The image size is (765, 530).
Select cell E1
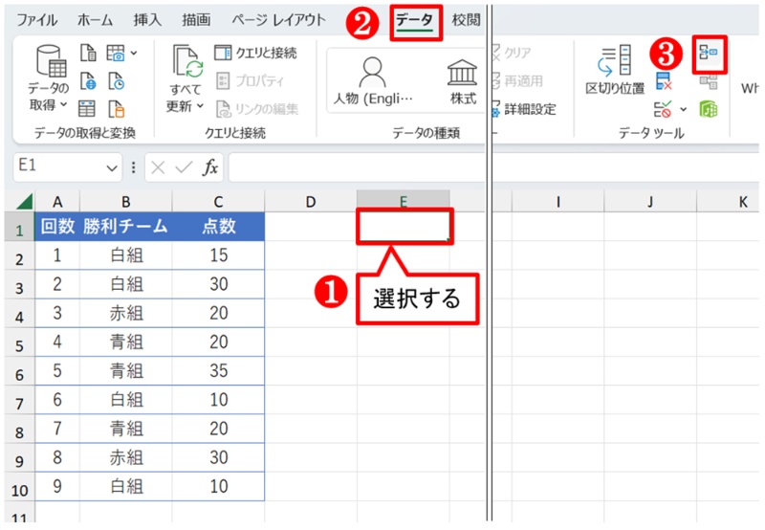tap(404, 226)
